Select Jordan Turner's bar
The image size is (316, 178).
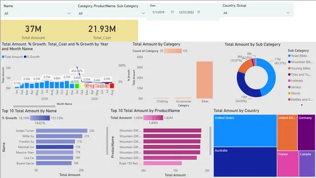click(x=62, y=131)
